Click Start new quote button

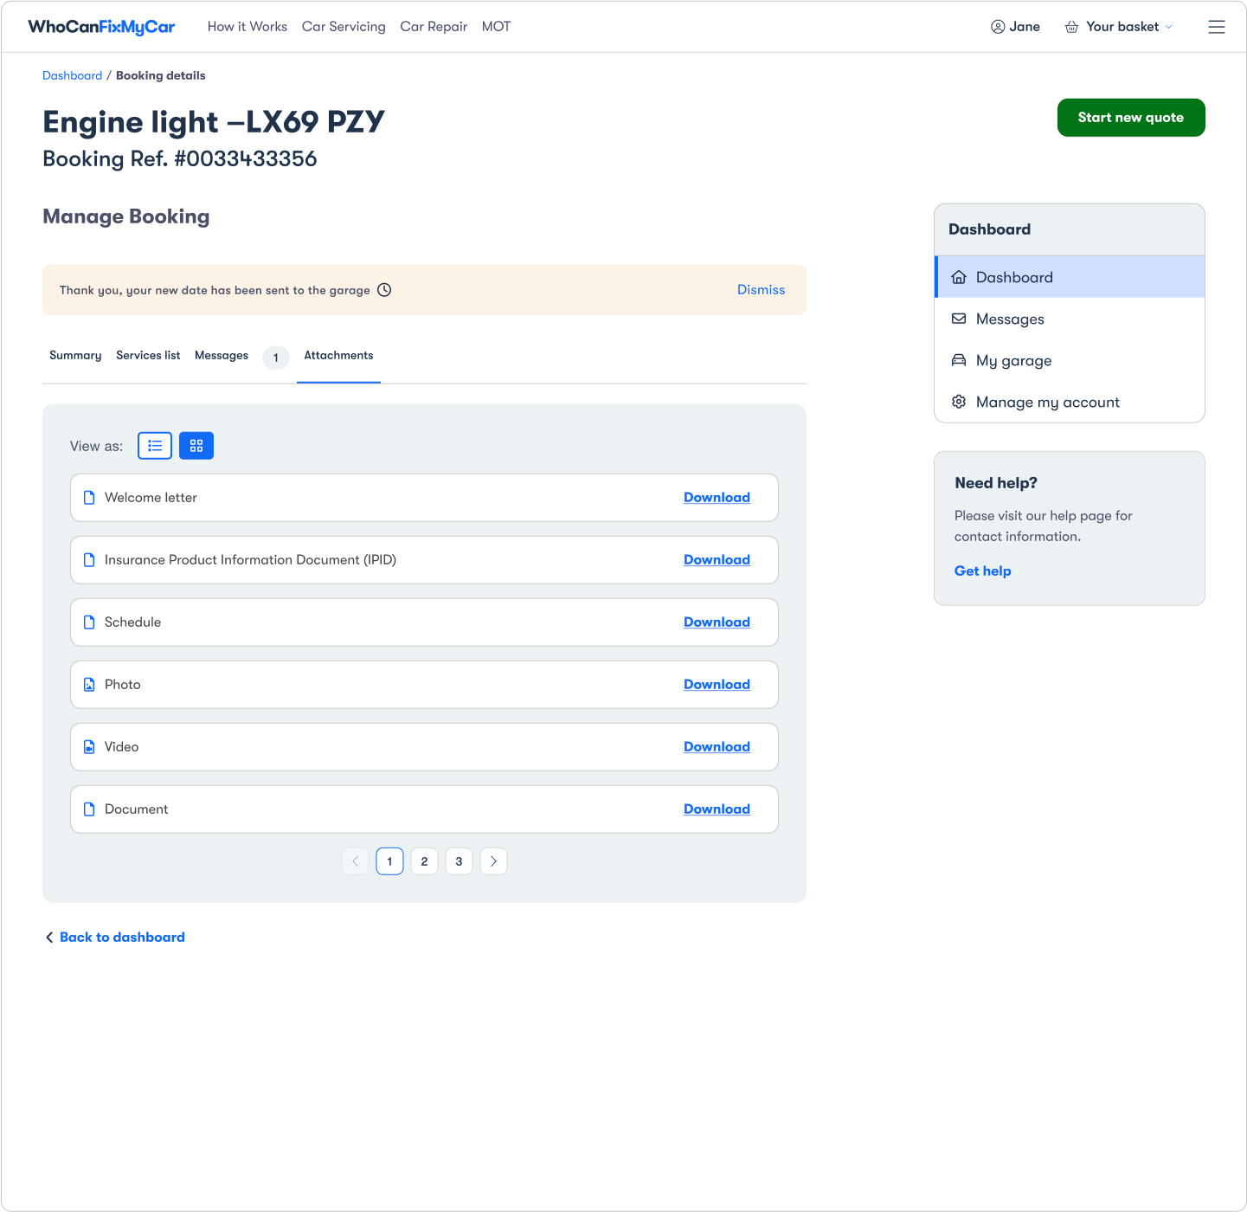tap(1130, 118)
